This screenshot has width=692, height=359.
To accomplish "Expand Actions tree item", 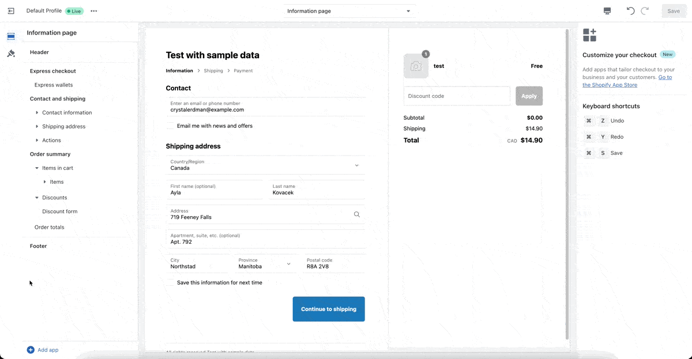I will 37,140.
